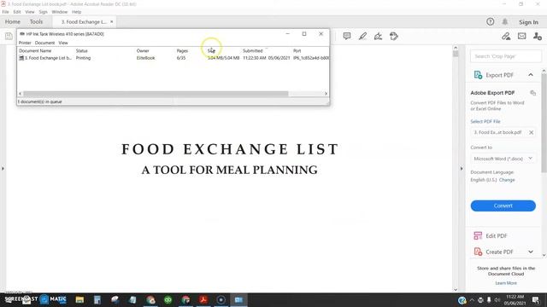The height and width of the screenshot is (307, 547).
Task: Open Document menu in print queue window
Action: [x=44, y=43]
